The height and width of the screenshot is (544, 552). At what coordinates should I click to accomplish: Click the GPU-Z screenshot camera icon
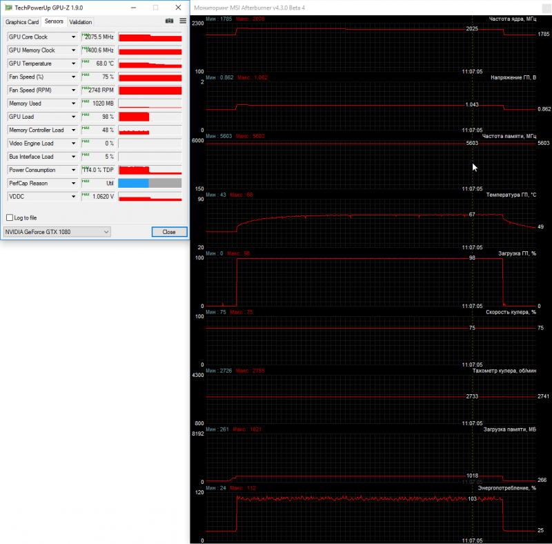pos(169,21)
